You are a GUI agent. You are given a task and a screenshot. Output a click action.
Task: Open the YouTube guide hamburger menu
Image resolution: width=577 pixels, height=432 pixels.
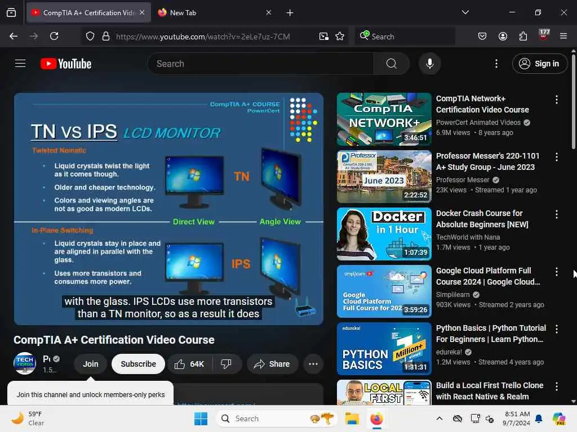point(20,64)
